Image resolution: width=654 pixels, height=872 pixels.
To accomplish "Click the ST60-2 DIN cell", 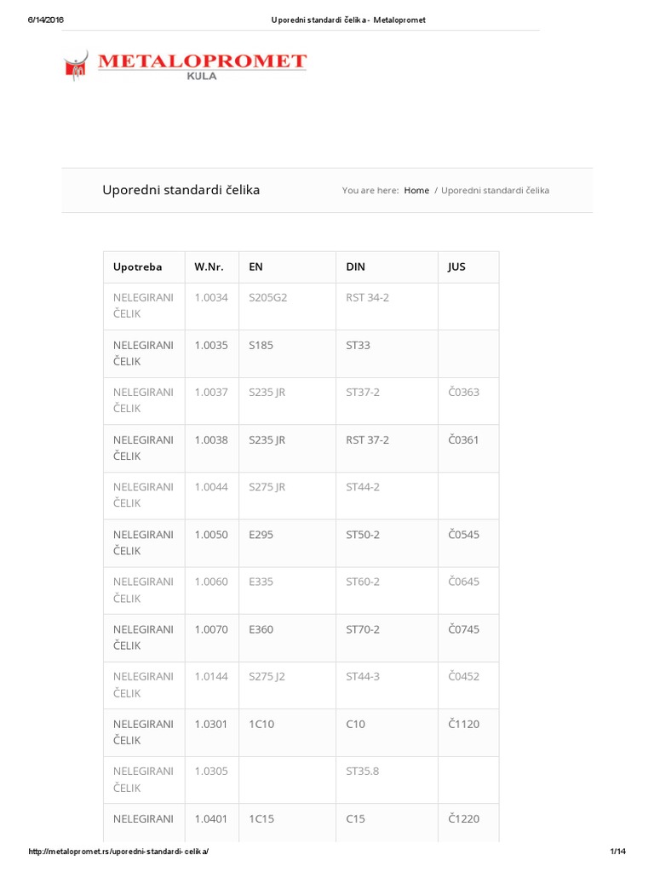I will point(363,582).
